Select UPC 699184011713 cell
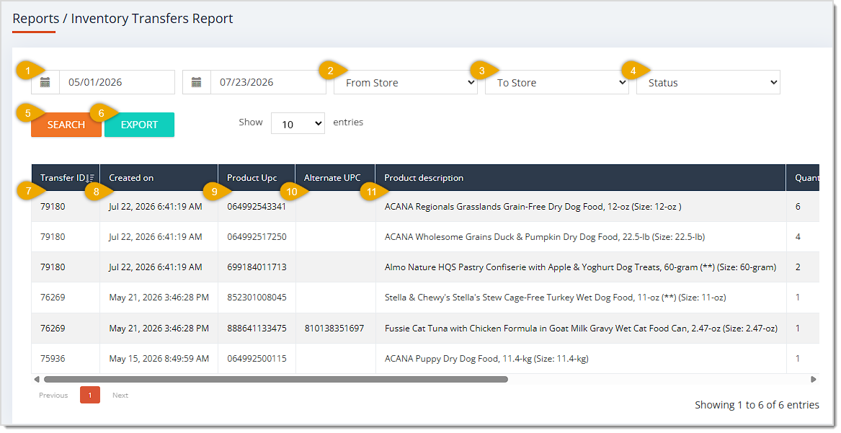This screenshot has width=841, height=433. 257,267
